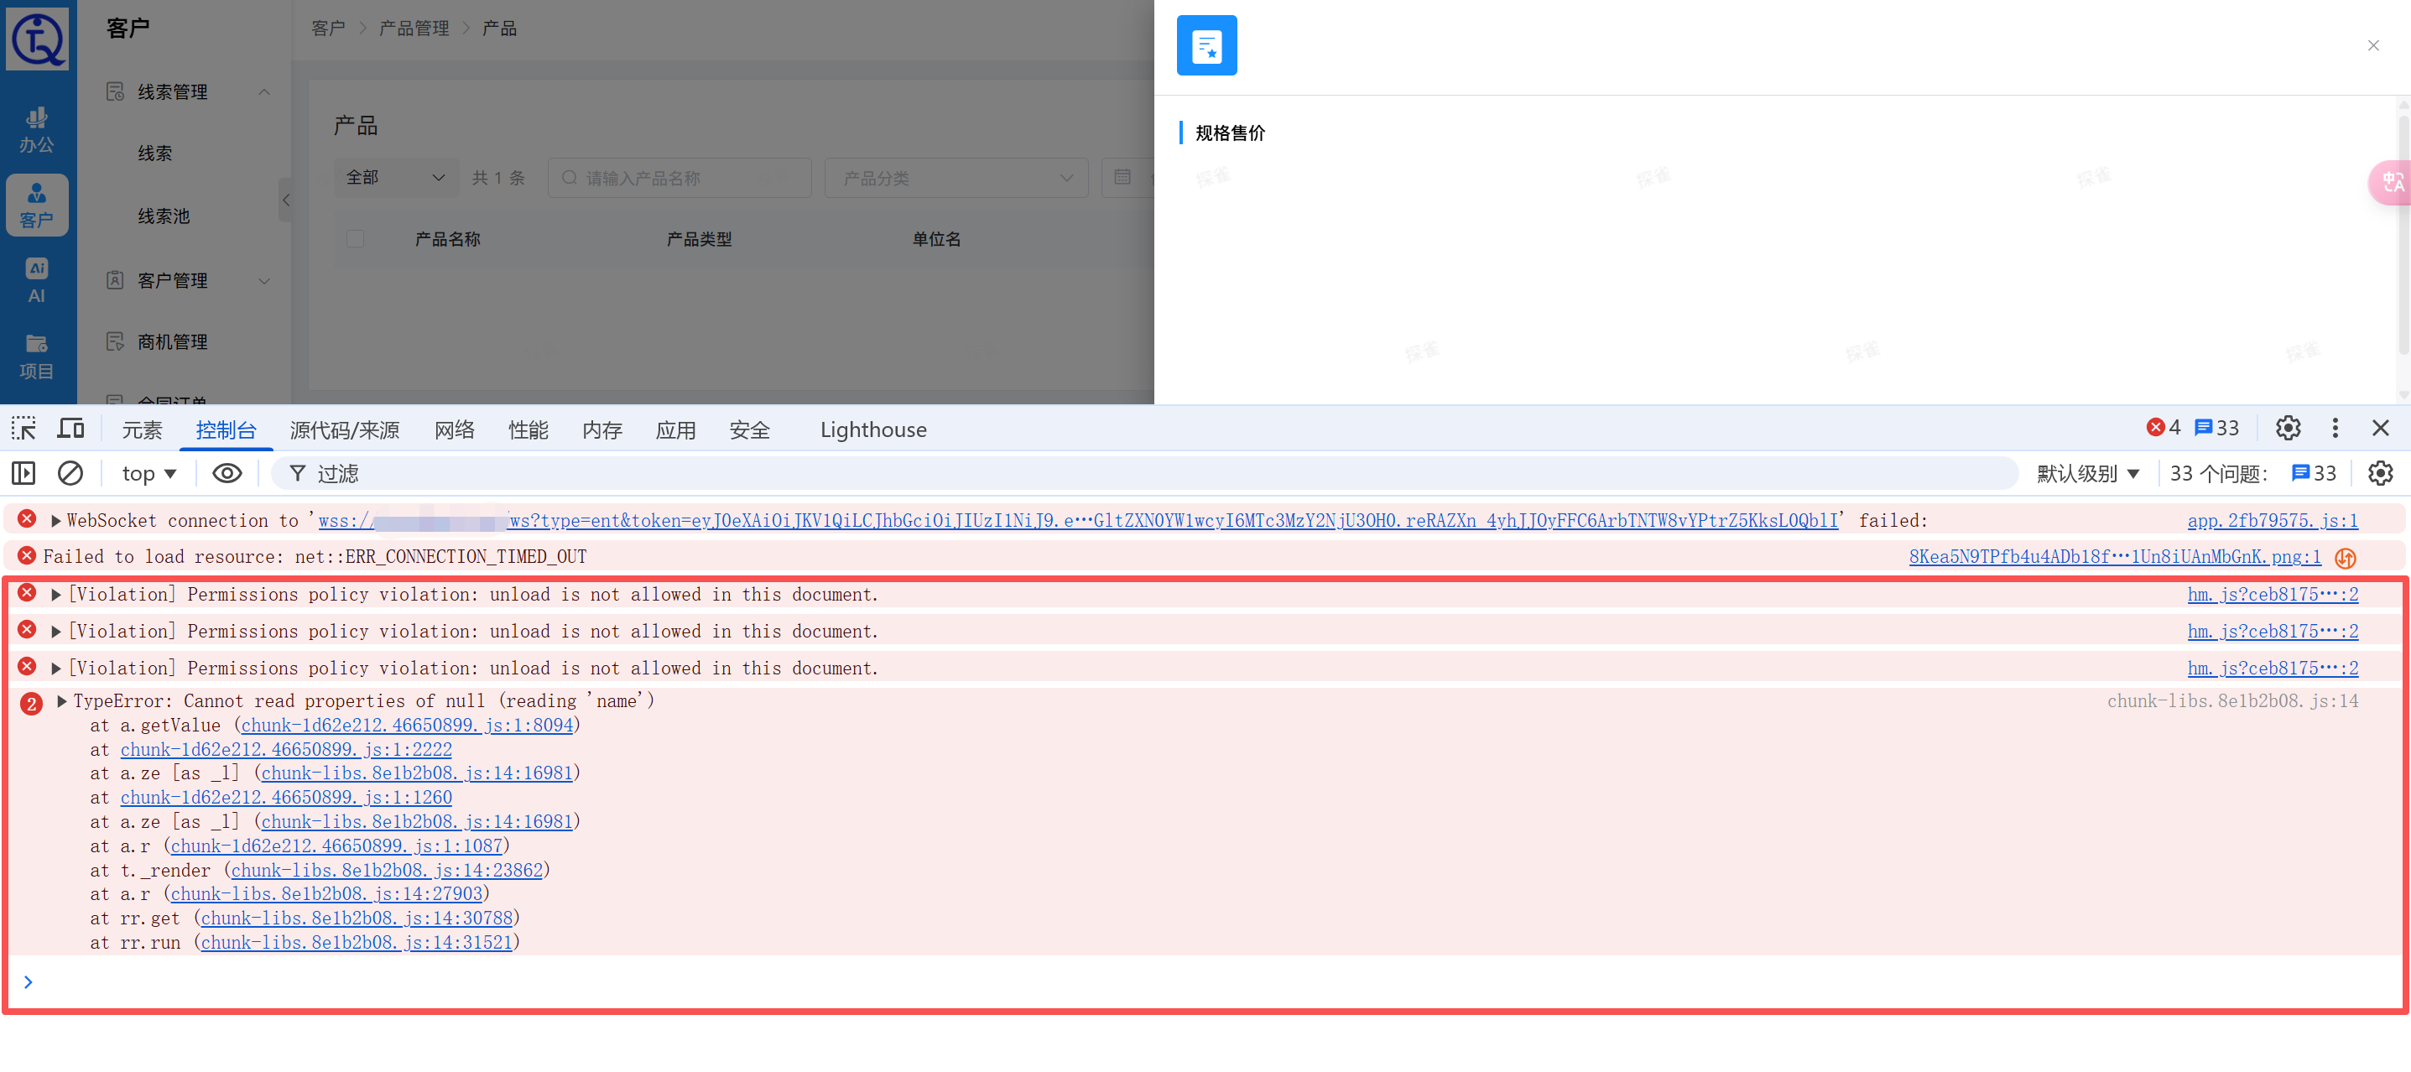This screenshot has height=1072, width=2411.
Task: Check the product table header checkbox
Action: pos(355,239)
